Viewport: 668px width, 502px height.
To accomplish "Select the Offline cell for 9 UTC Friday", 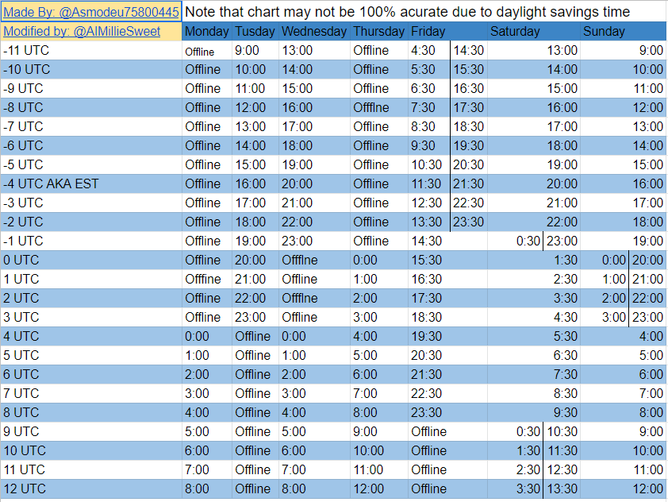I will (x=428, y=431).
